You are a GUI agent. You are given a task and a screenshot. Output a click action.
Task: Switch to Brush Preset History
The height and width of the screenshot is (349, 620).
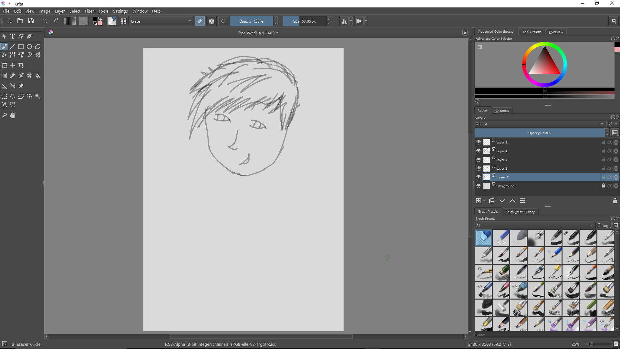(x=520, y=212)
